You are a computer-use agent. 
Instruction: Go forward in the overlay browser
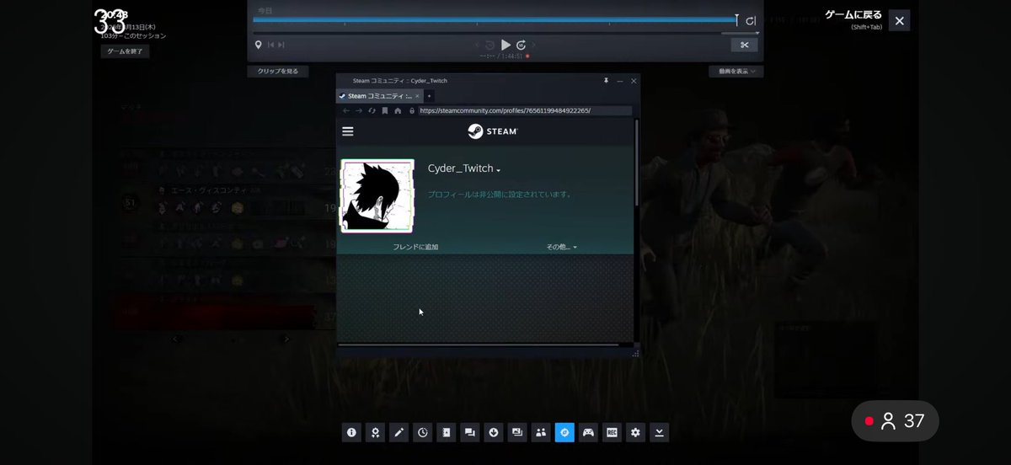click(359, 110)
